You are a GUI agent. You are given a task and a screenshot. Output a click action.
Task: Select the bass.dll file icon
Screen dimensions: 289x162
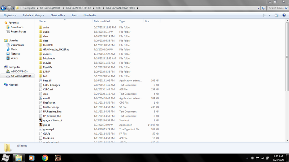[40, 80]
